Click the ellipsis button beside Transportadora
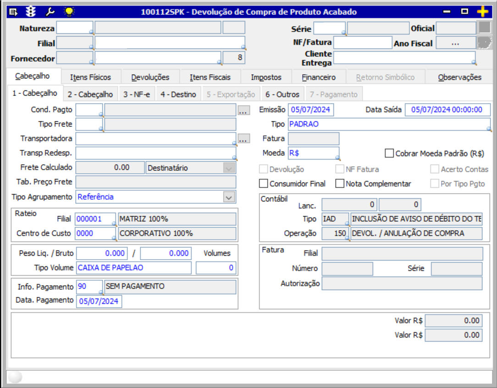The image size is (497, 388). (x=244, y=139)
